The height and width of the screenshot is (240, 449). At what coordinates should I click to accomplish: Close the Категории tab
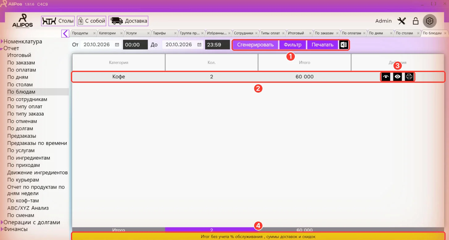[121, 33]
